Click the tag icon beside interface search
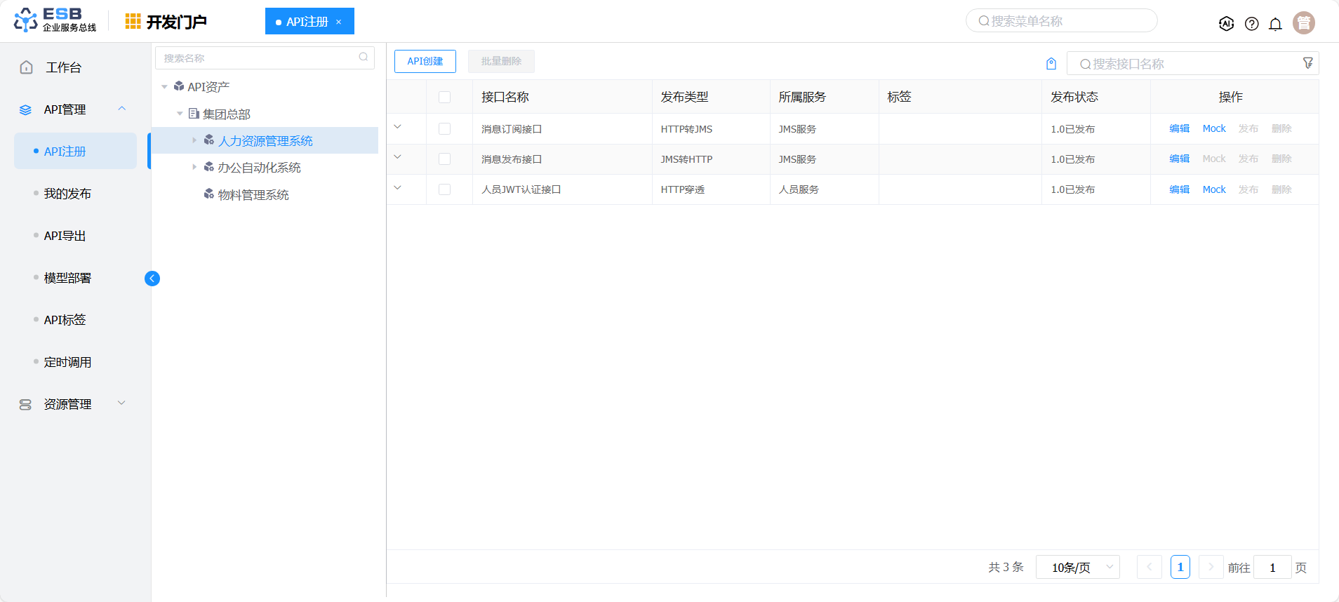Image resolution: width=1339 pixels, height=602 pixels. (1051, 64)
